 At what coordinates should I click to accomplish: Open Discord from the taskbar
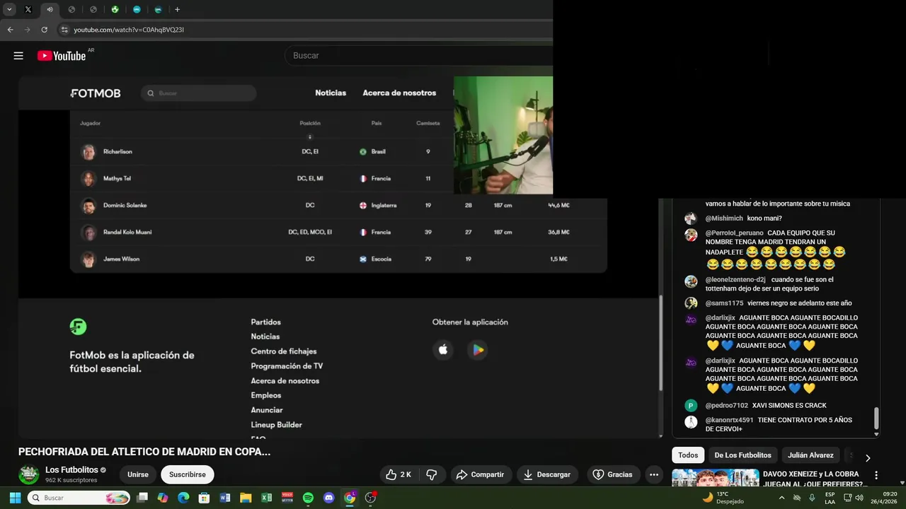tap(328, 498)
